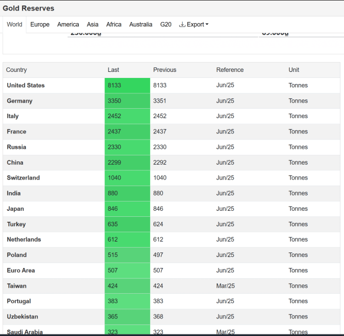Viewport: 344px width, 336px height.
Task: Open the Export dropdown menu
Action: click(x=194, y=24)
